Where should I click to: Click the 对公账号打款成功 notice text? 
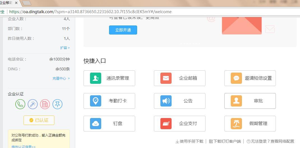pos(38,138)
